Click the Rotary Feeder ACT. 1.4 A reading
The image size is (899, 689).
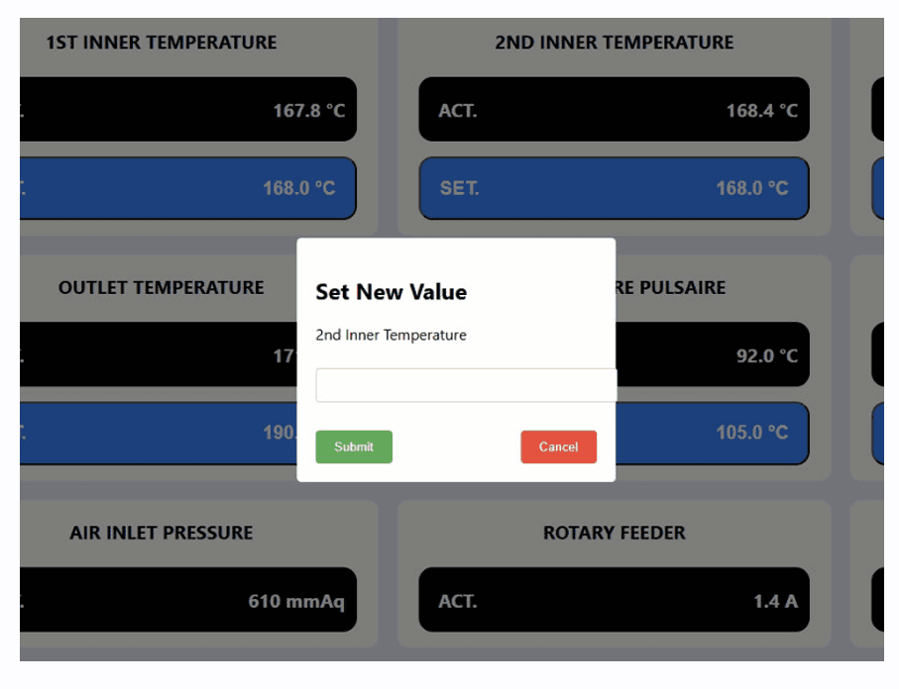coord(614,600)
